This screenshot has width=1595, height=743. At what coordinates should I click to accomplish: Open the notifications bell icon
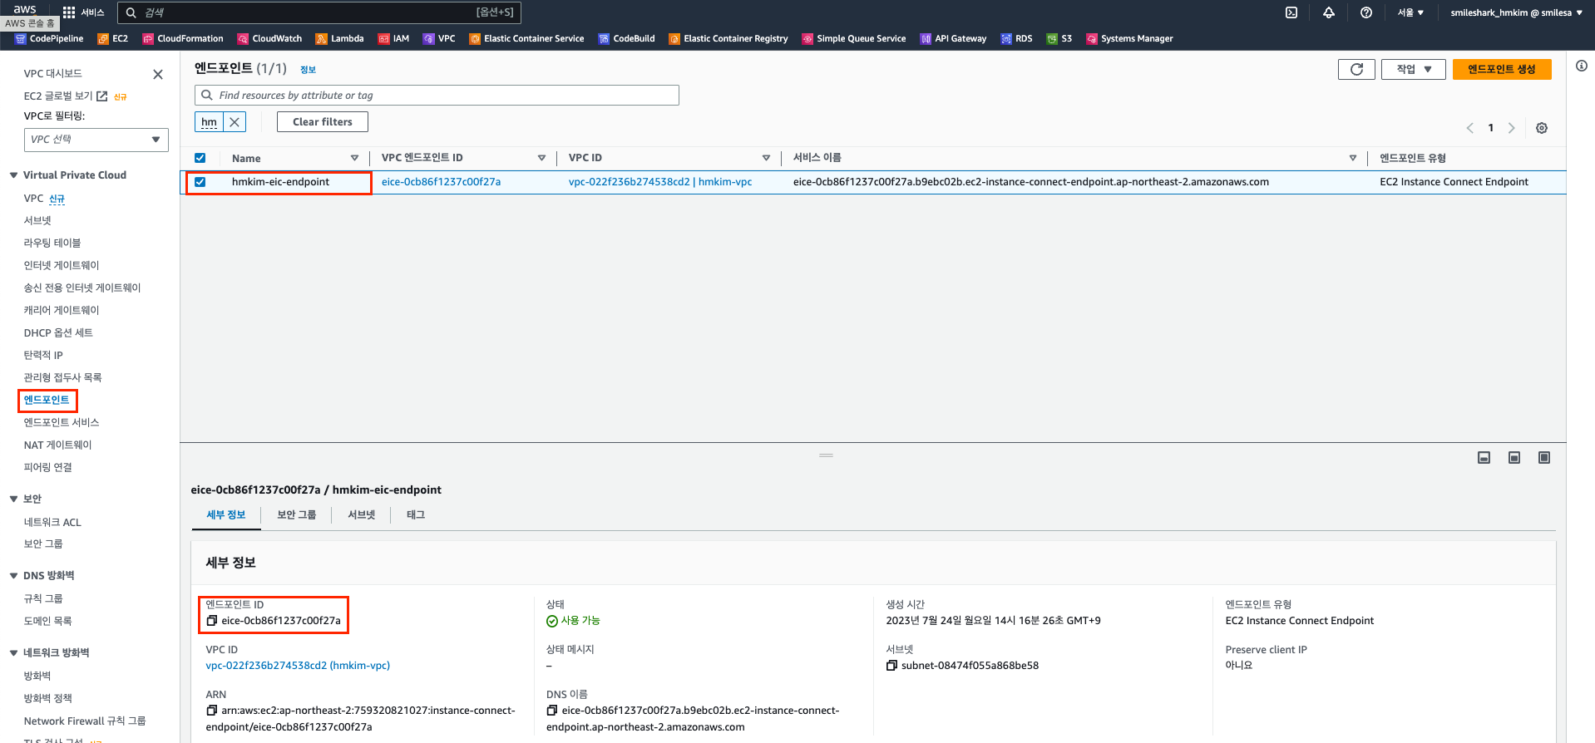pos(1329,12)
